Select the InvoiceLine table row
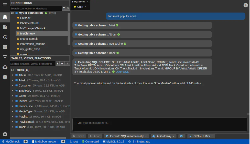 coord(40,106)
